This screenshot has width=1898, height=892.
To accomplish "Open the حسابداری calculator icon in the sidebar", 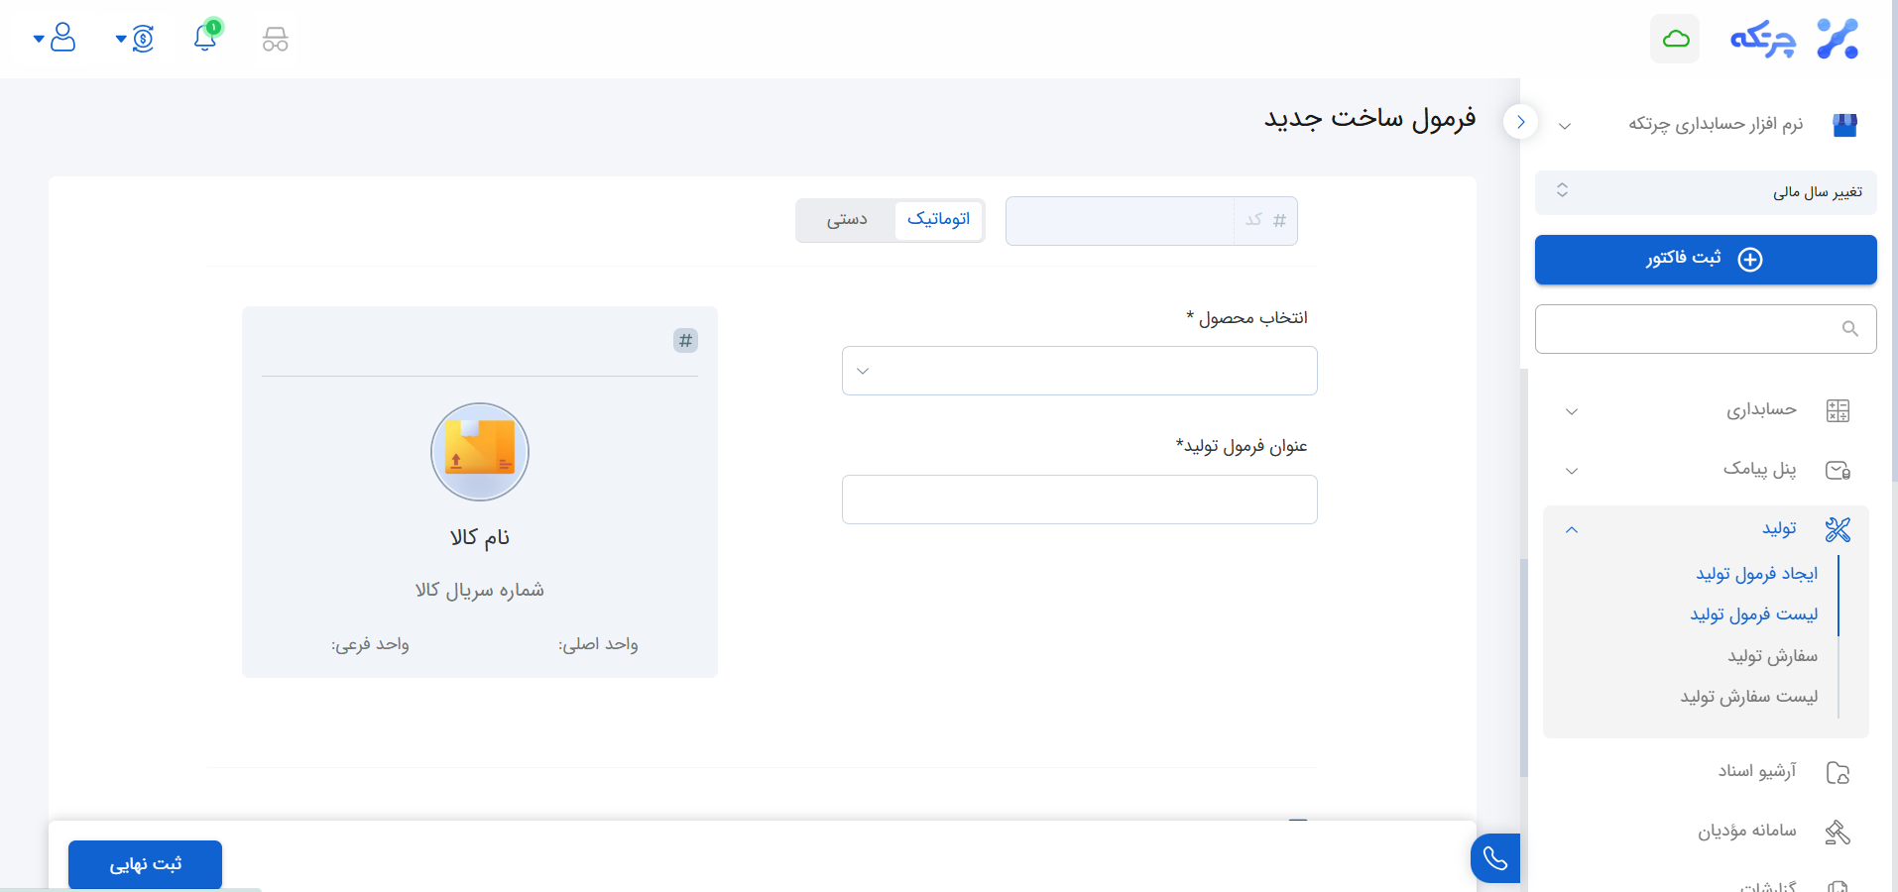I will point(1839,410).
